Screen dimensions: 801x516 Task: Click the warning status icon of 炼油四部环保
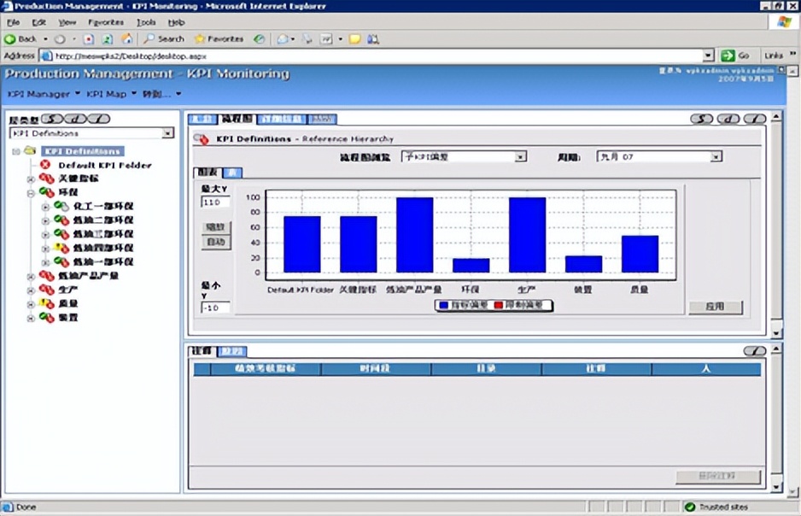pos(61,248)
